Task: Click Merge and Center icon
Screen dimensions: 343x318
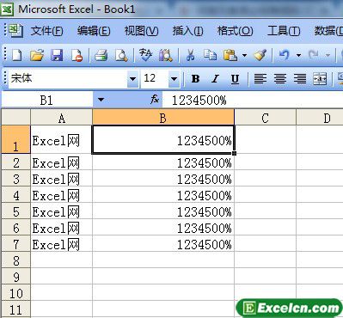Action: click(320, 78)
